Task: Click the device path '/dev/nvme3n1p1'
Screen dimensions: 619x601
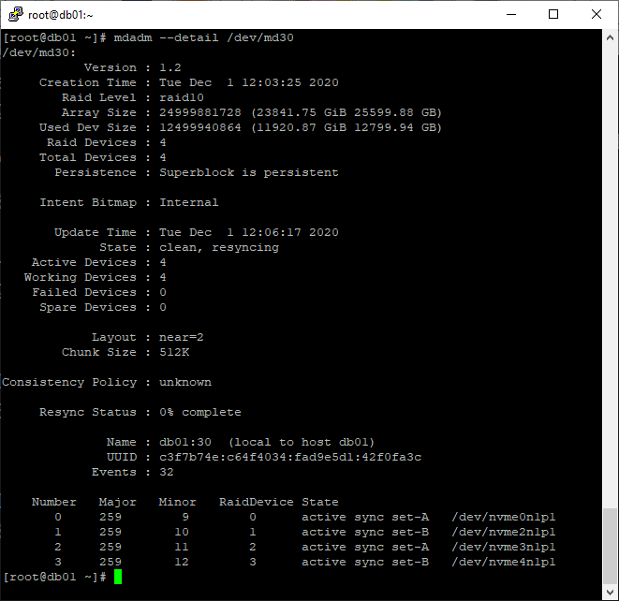Action: point(503,547)
